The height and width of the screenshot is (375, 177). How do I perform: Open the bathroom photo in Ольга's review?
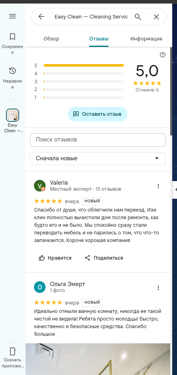98,359
